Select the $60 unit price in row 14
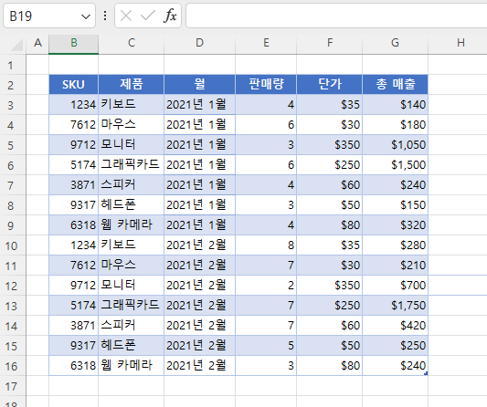This screenshot has height=407, width=487. coord(330,326)
